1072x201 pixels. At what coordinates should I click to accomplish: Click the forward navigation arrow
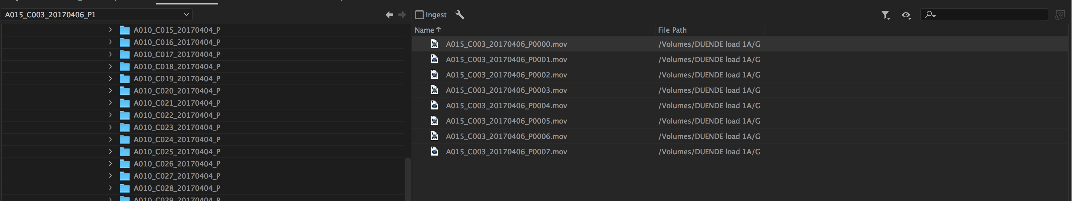click(x=402, y=15)
